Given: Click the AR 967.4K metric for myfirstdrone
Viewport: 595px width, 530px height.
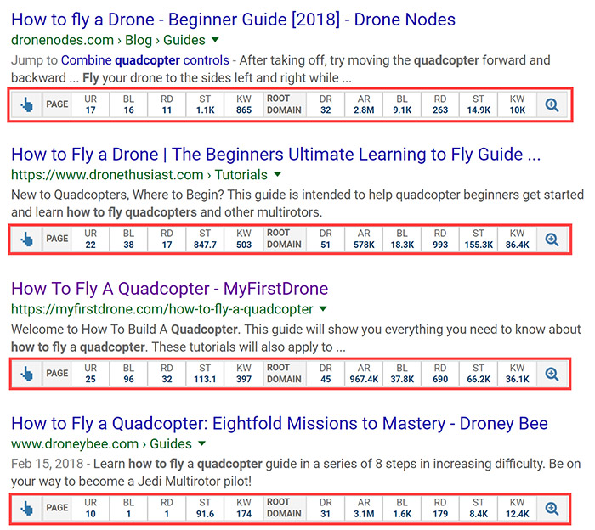Looking at the screenshot, I should (364, 374).
